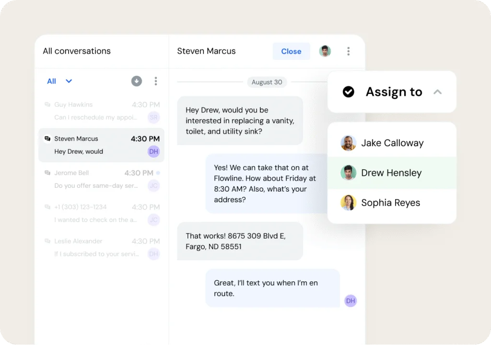This screenshot has height=345, width=491.
Task: Click the assigned agent avatar beside Close
Action: click(325, 51)
